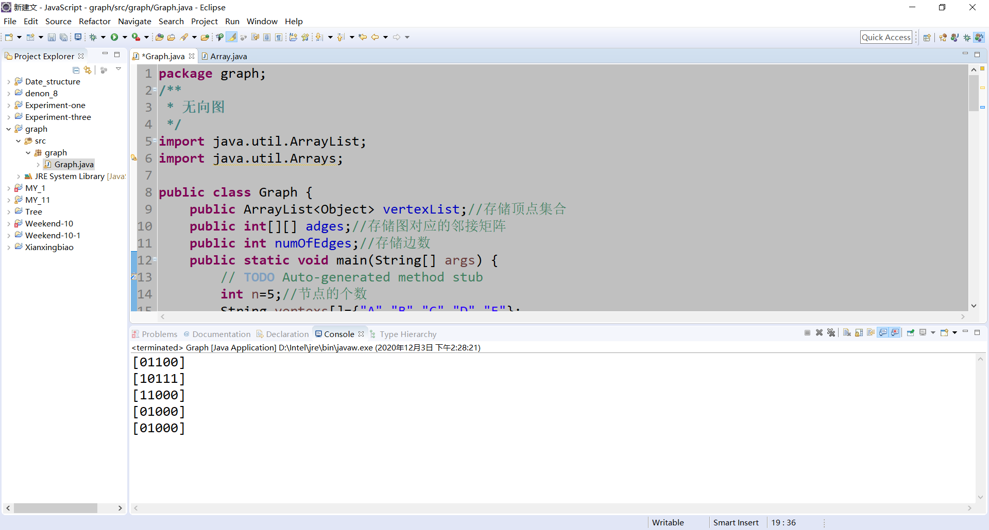The image size is (989, 530).
Task: Toggle Show Console When Standard Error Changes
Action: (x=895, y=332)
